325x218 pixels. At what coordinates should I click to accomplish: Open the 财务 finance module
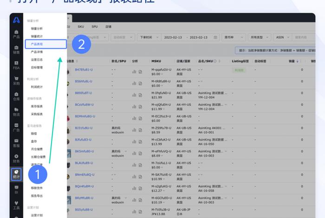(x=16, y=159)
